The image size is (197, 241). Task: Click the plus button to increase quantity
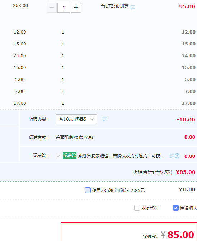[x=76, y=8]
